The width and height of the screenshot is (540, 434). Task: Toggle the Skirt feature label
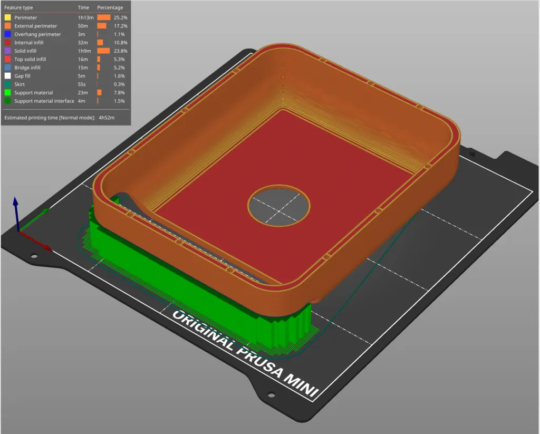tap(20, 84)
